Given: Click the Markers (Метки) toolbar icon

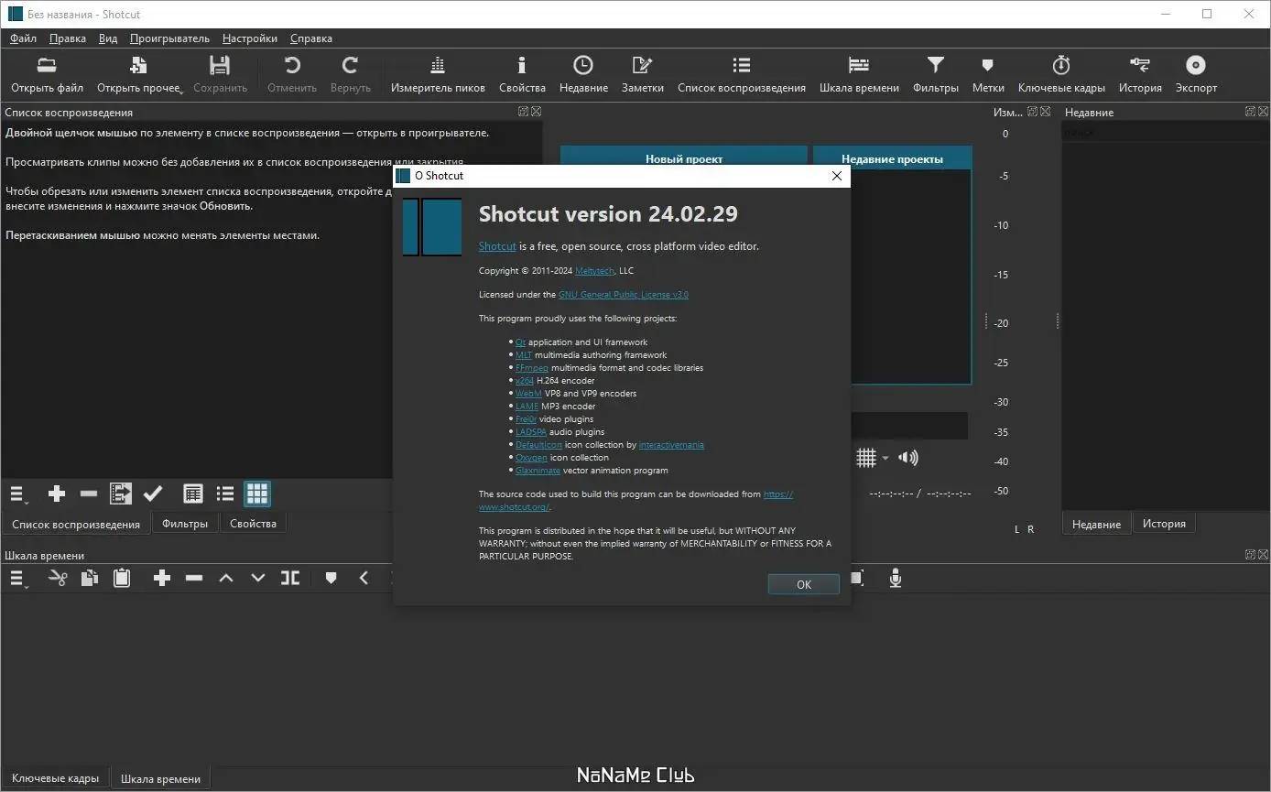Looking at the screenshot, I should pyautogui.click(x=987, y=66).
